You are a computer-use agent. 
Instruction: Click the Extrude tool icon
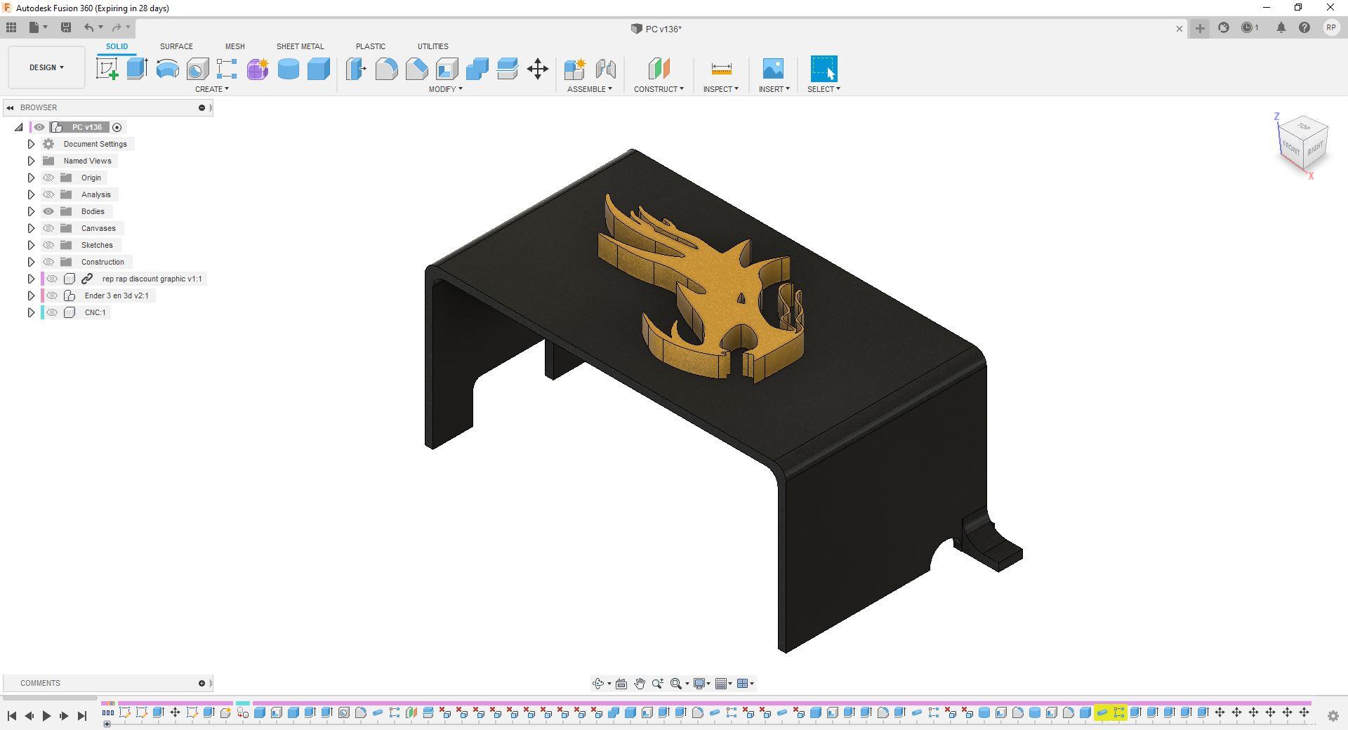[x=137, y=69]
